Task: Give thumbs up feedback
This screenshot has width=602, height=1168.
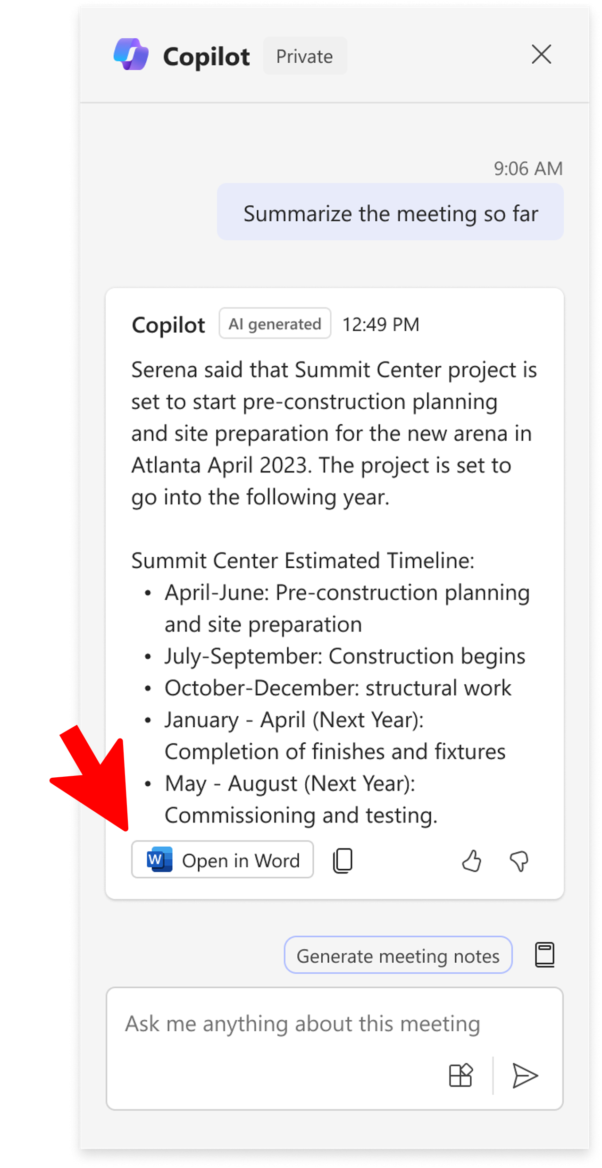Action: tap(471, 860)
